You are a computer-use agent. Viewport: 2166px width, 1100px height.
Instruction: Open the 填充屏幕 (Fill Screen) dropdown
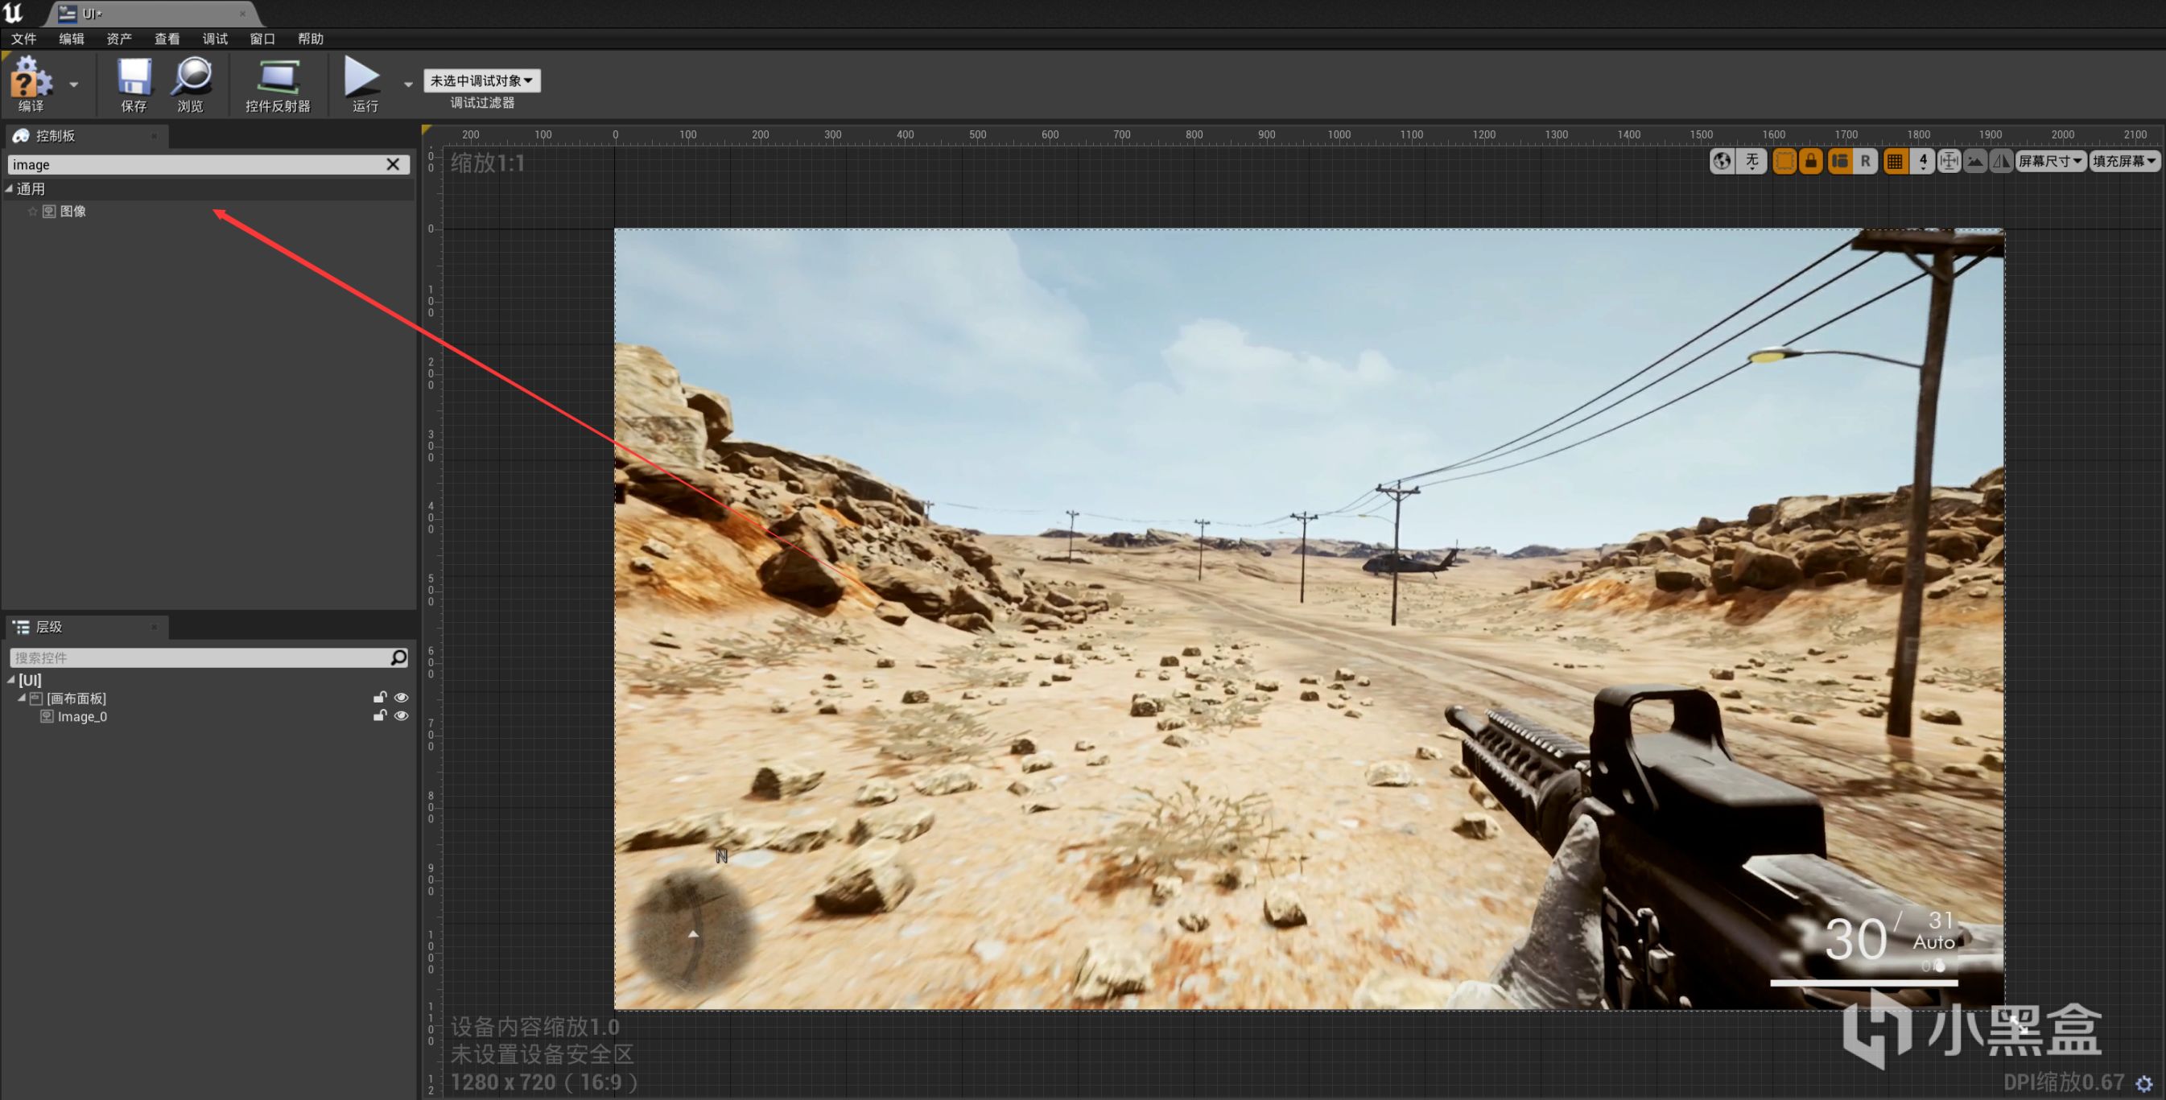(x=2125, y=160)
